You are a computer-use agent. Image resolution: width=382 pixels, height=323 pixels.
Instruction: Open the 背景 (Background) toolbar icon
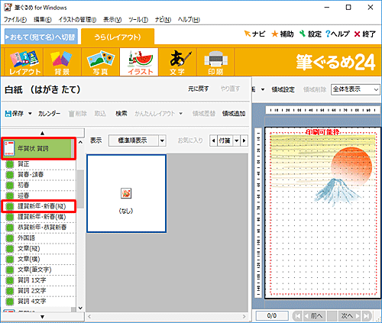62,62
